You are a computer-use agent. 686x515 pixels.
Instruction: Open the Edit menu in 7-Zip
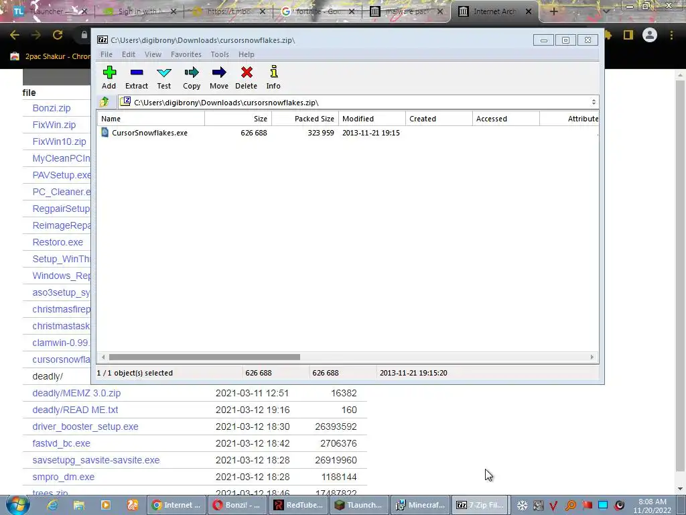tap(128, 54)
